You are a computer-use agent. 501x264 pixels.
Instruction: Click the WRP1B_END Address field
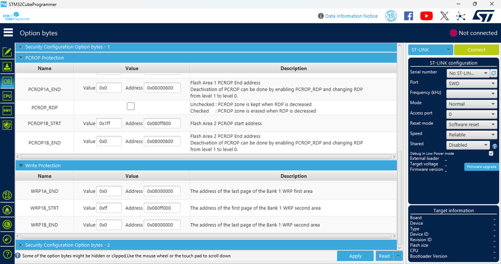click(162, 225)
